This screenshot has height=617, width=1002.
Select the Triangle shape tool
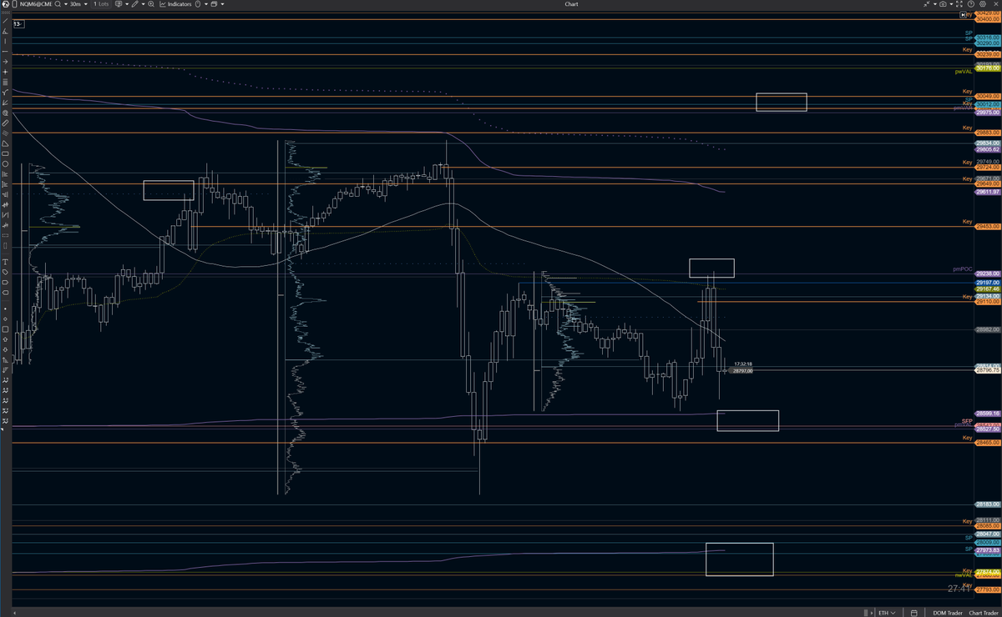(x=6, y=143)
